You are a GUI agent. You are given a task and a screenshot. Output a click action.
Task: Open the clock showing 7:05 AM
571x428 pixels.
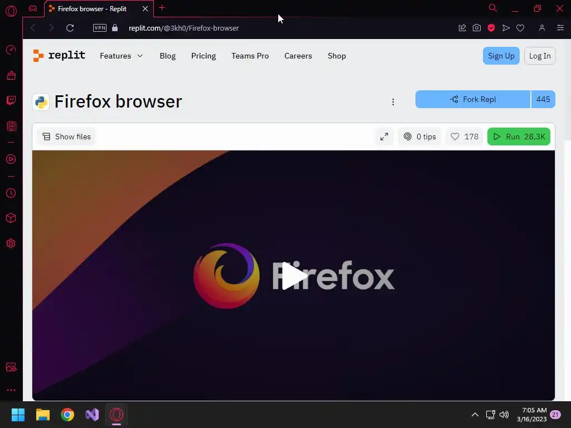coord(531,415)
